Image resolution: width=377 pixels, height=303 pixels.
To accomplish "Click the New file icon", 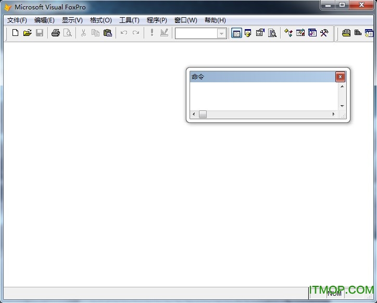I will coord(16,33).
